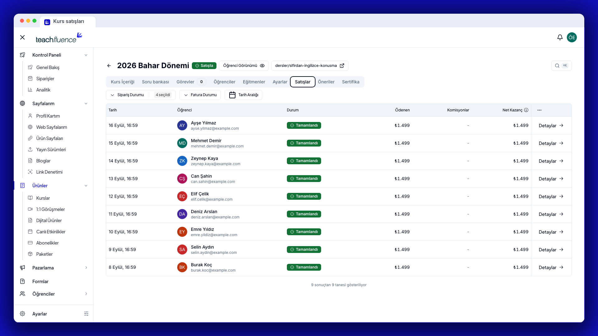Click the Satışta status badge
The height and width of the screenshot is (336, 598).
(204, 66)
